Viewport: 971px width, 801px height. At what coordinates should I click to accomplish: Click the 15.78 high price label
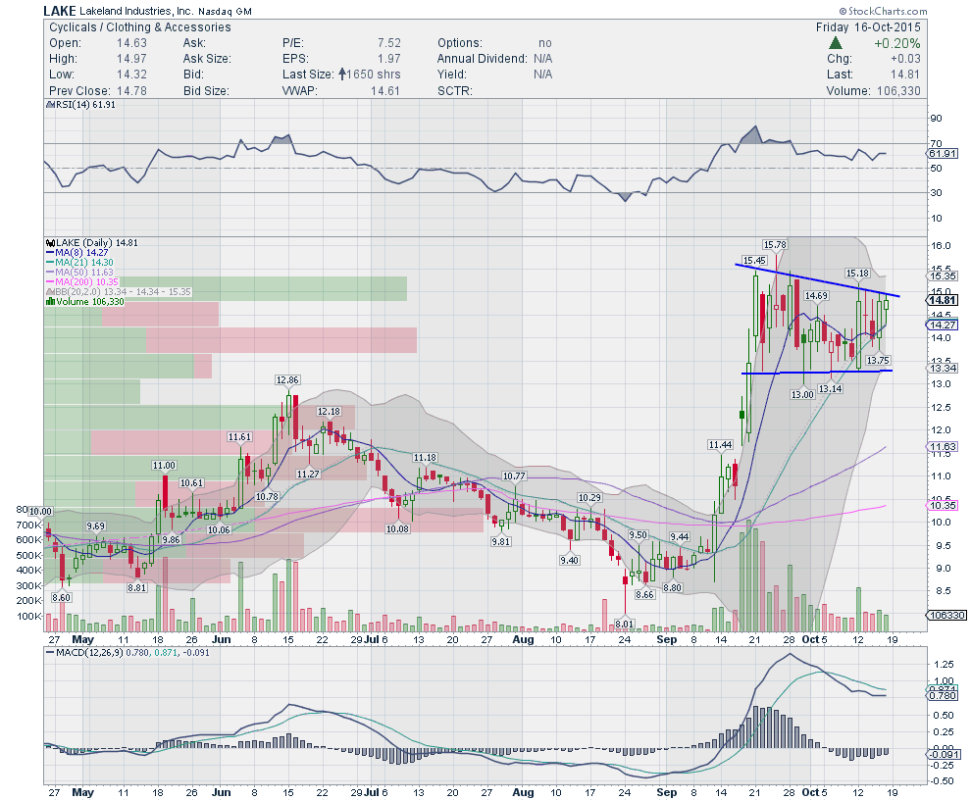coord(775,244)
